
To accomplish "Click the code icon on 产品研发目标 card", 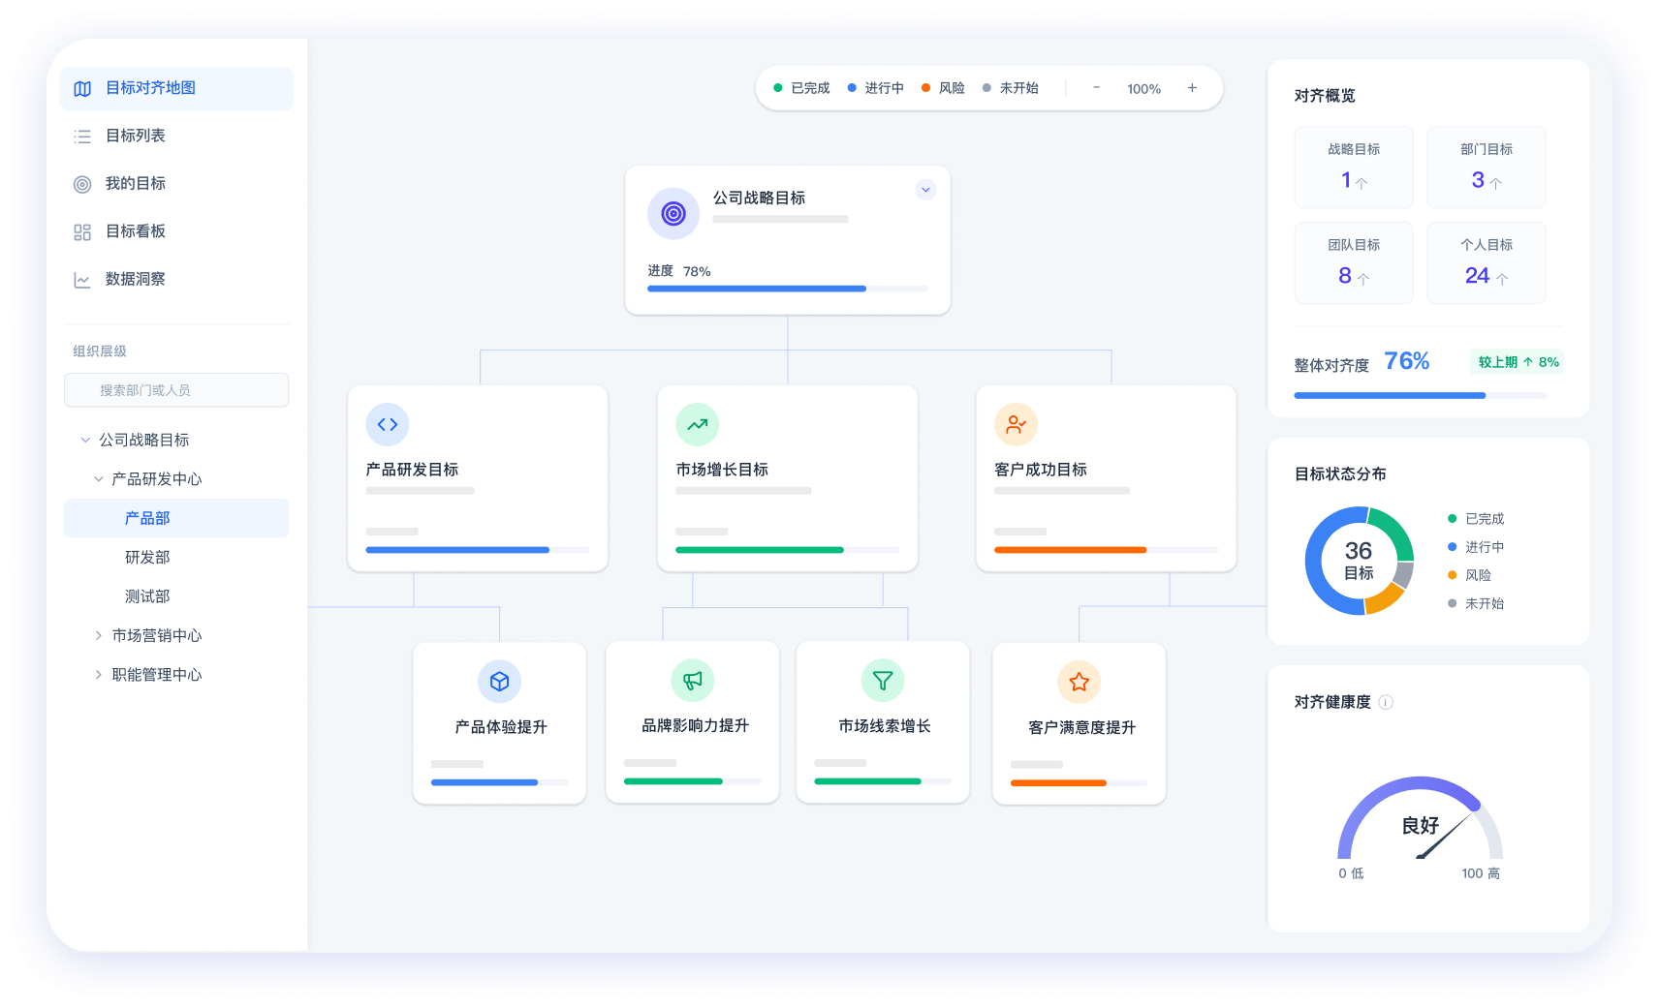I will (388, 424).
